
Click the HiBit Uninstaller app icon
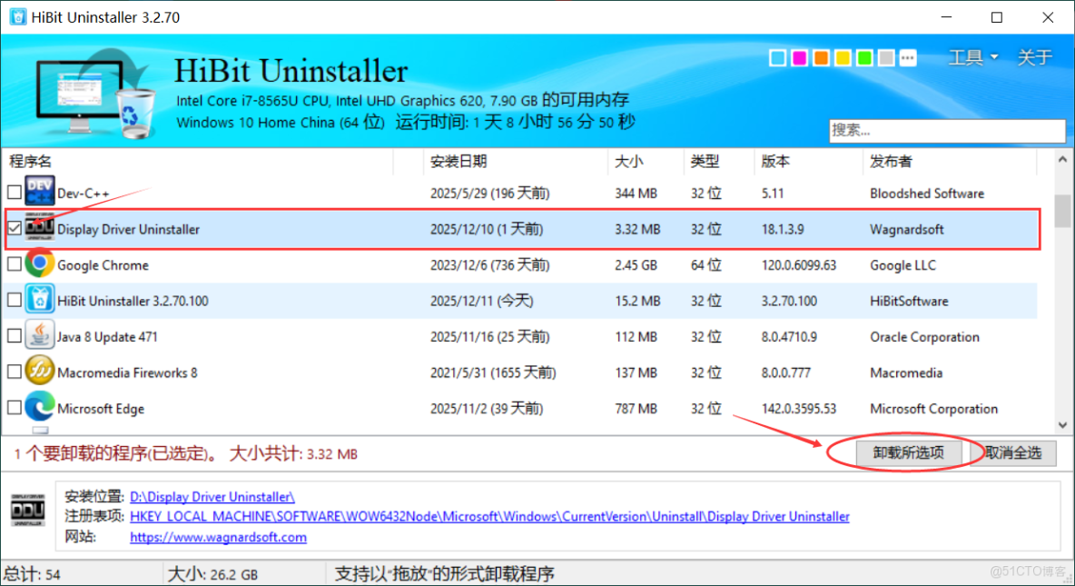[x=40, y=300]
